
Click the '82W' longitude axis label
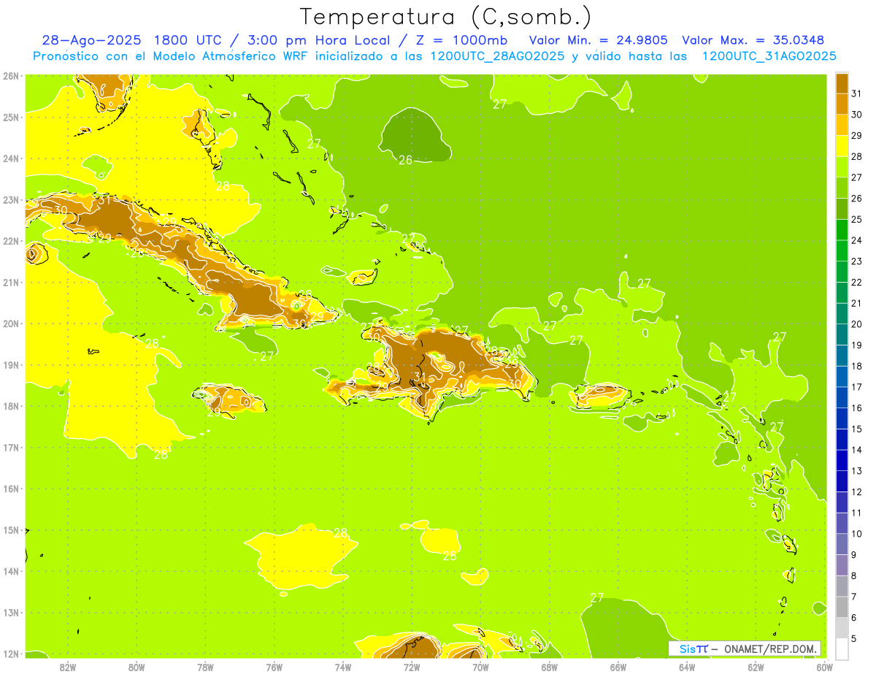click(67, 667)
